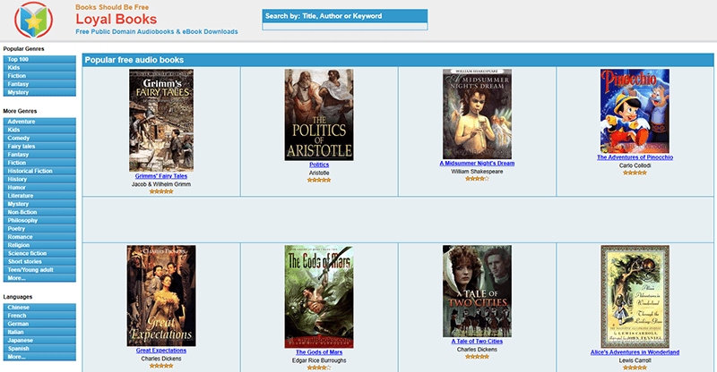Open the Adventure genre
The height and width of the screenshot is (372, 717).
(x=39, y=122)
